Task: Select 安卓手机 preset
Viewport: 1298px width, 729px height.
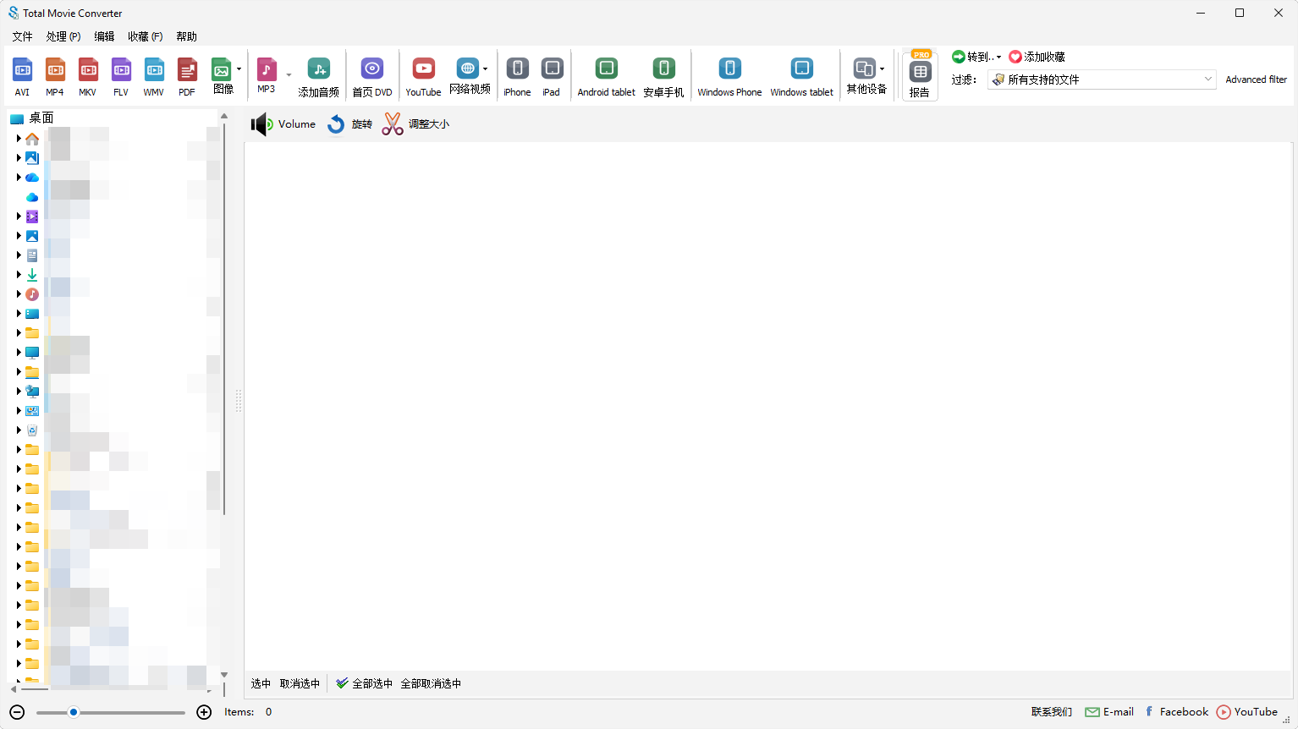Action: [x=663, y=77]
